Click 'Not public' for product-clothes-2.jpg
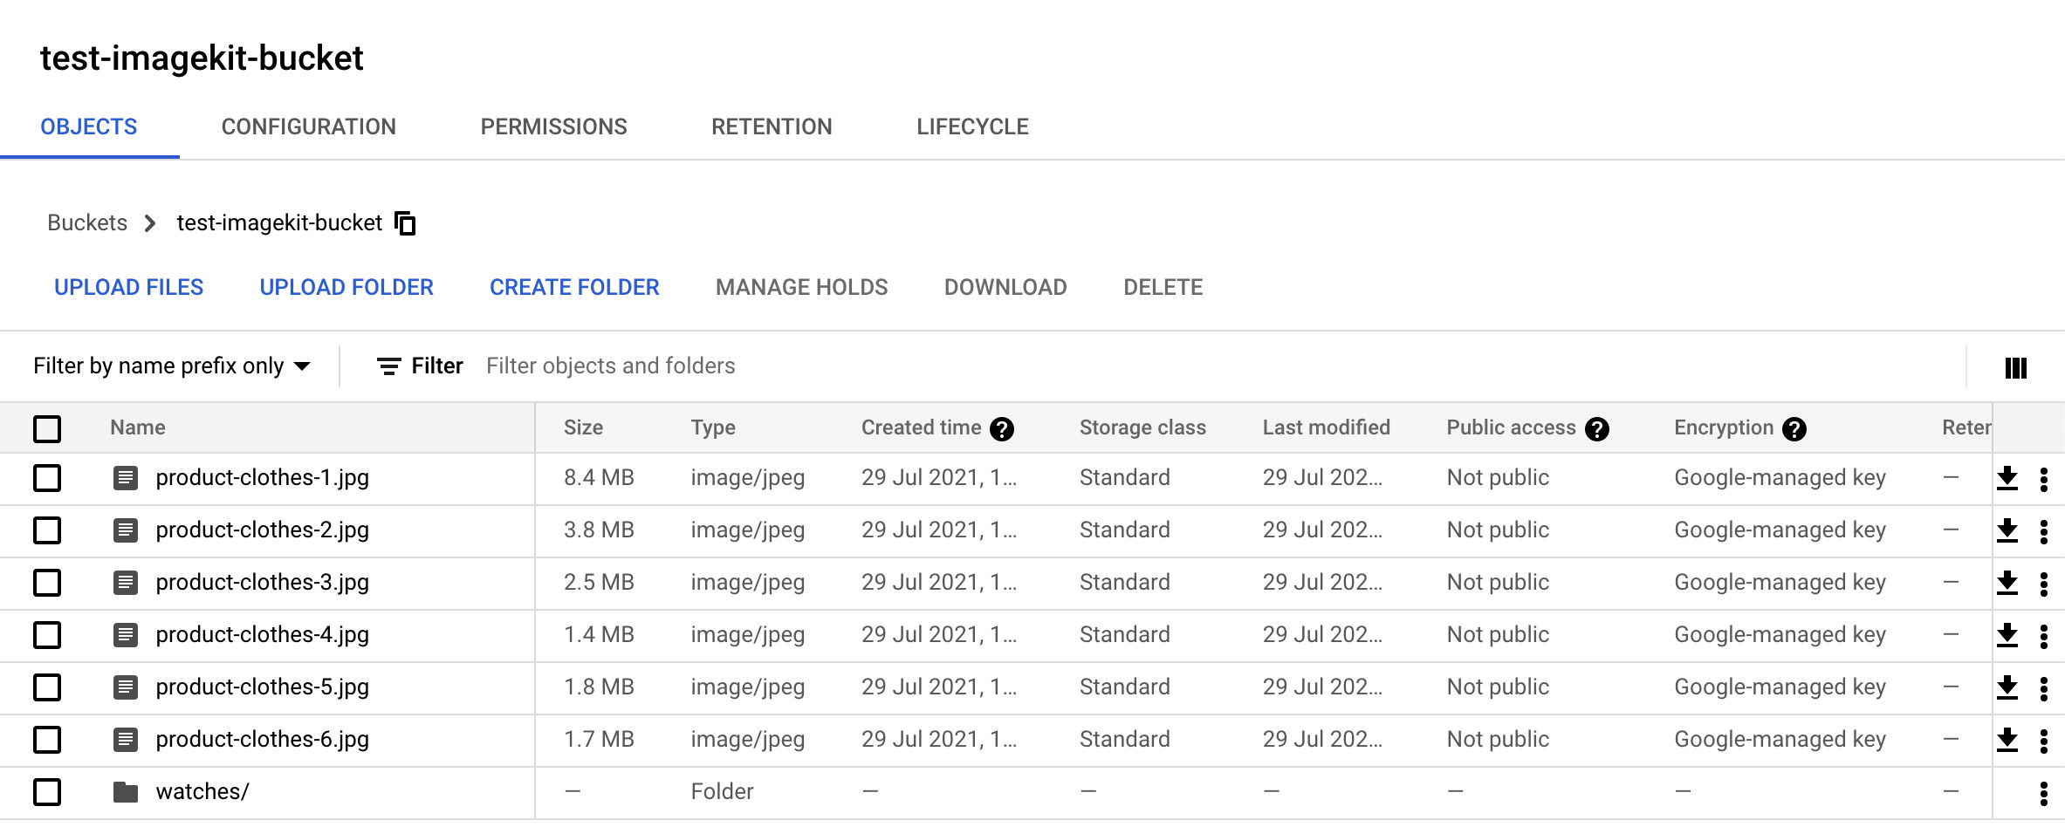The width and height of the screenshot is (2065, 827). coord(1498,530)
